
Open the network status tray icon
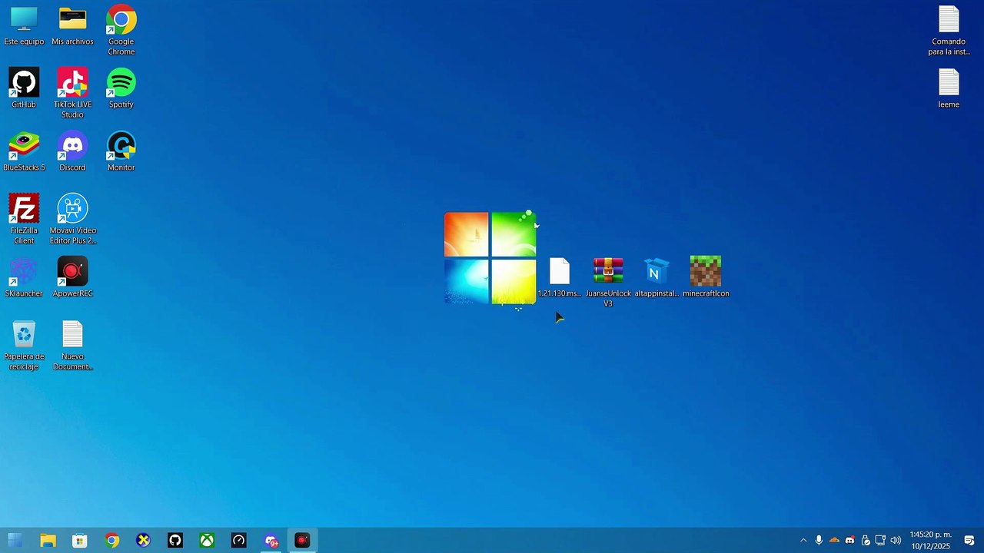click(880, 541)
